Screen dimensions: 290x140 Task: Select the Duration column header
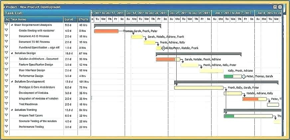(70, 20)
